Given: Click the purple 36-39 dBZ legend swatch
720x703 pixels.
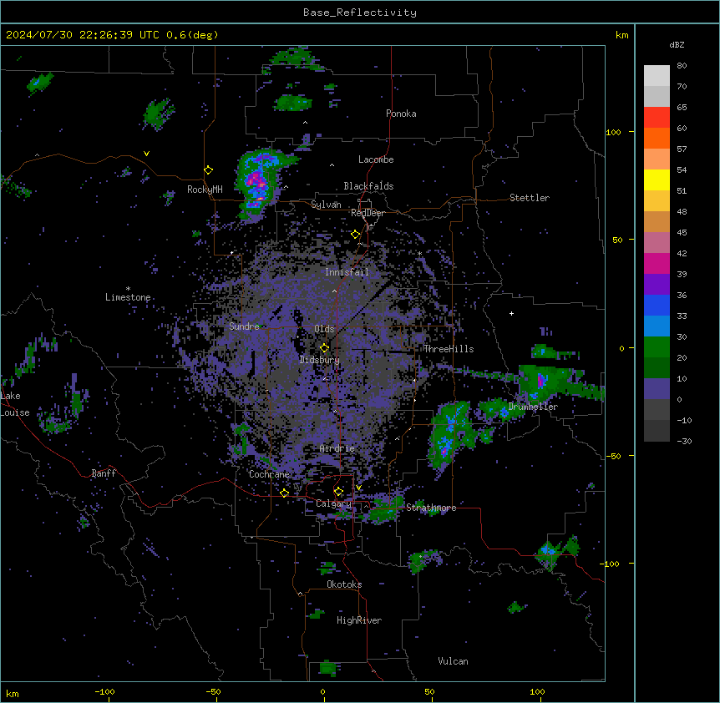Looking at the screenshot, I should click(x=657, y=285).
